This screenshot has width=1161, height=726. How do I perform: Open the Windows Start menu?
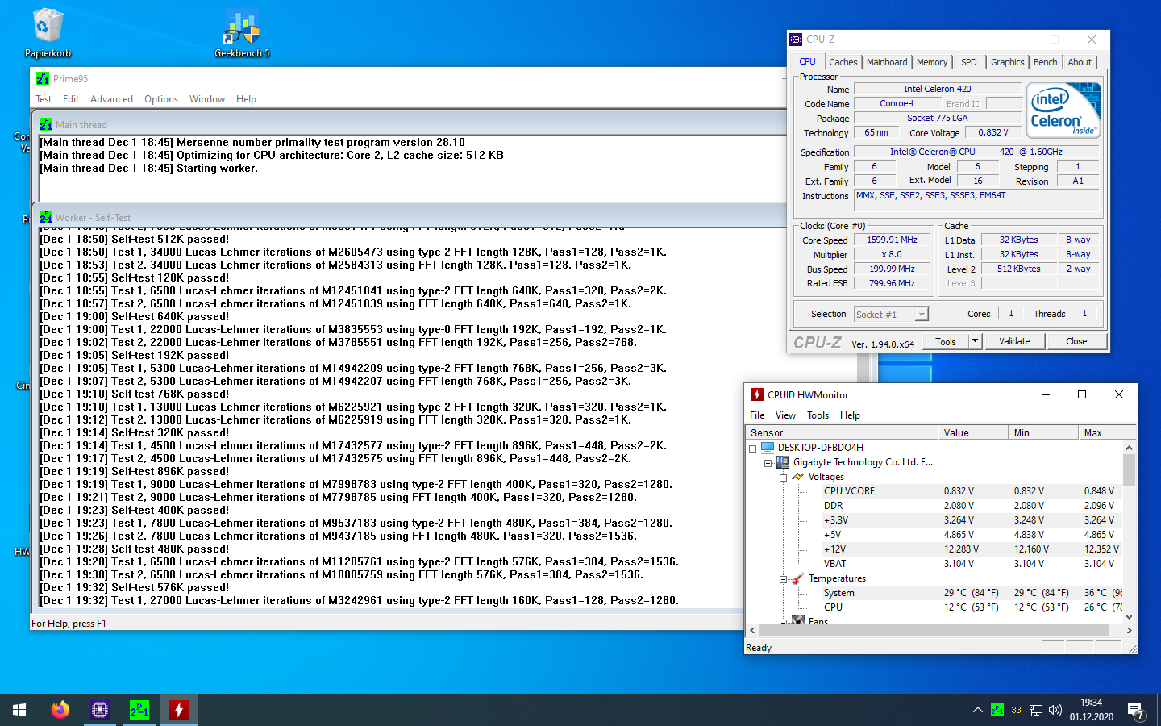point(18,709)
